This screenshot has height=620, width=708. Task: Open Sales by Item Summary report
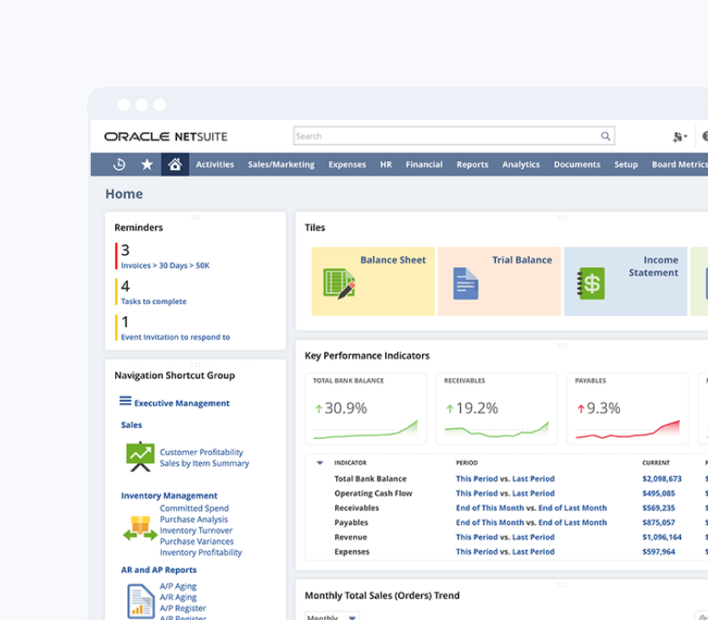pos(204,464)
